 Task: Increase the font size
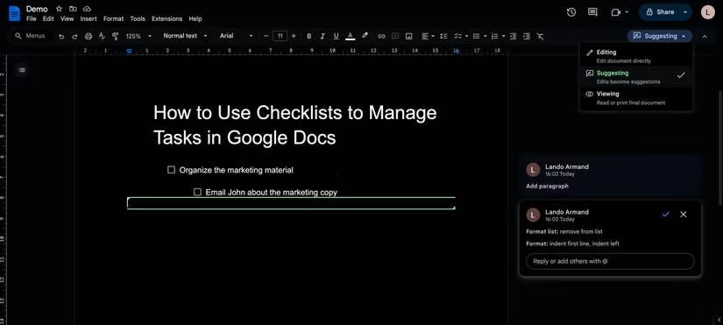coord(294,36)
